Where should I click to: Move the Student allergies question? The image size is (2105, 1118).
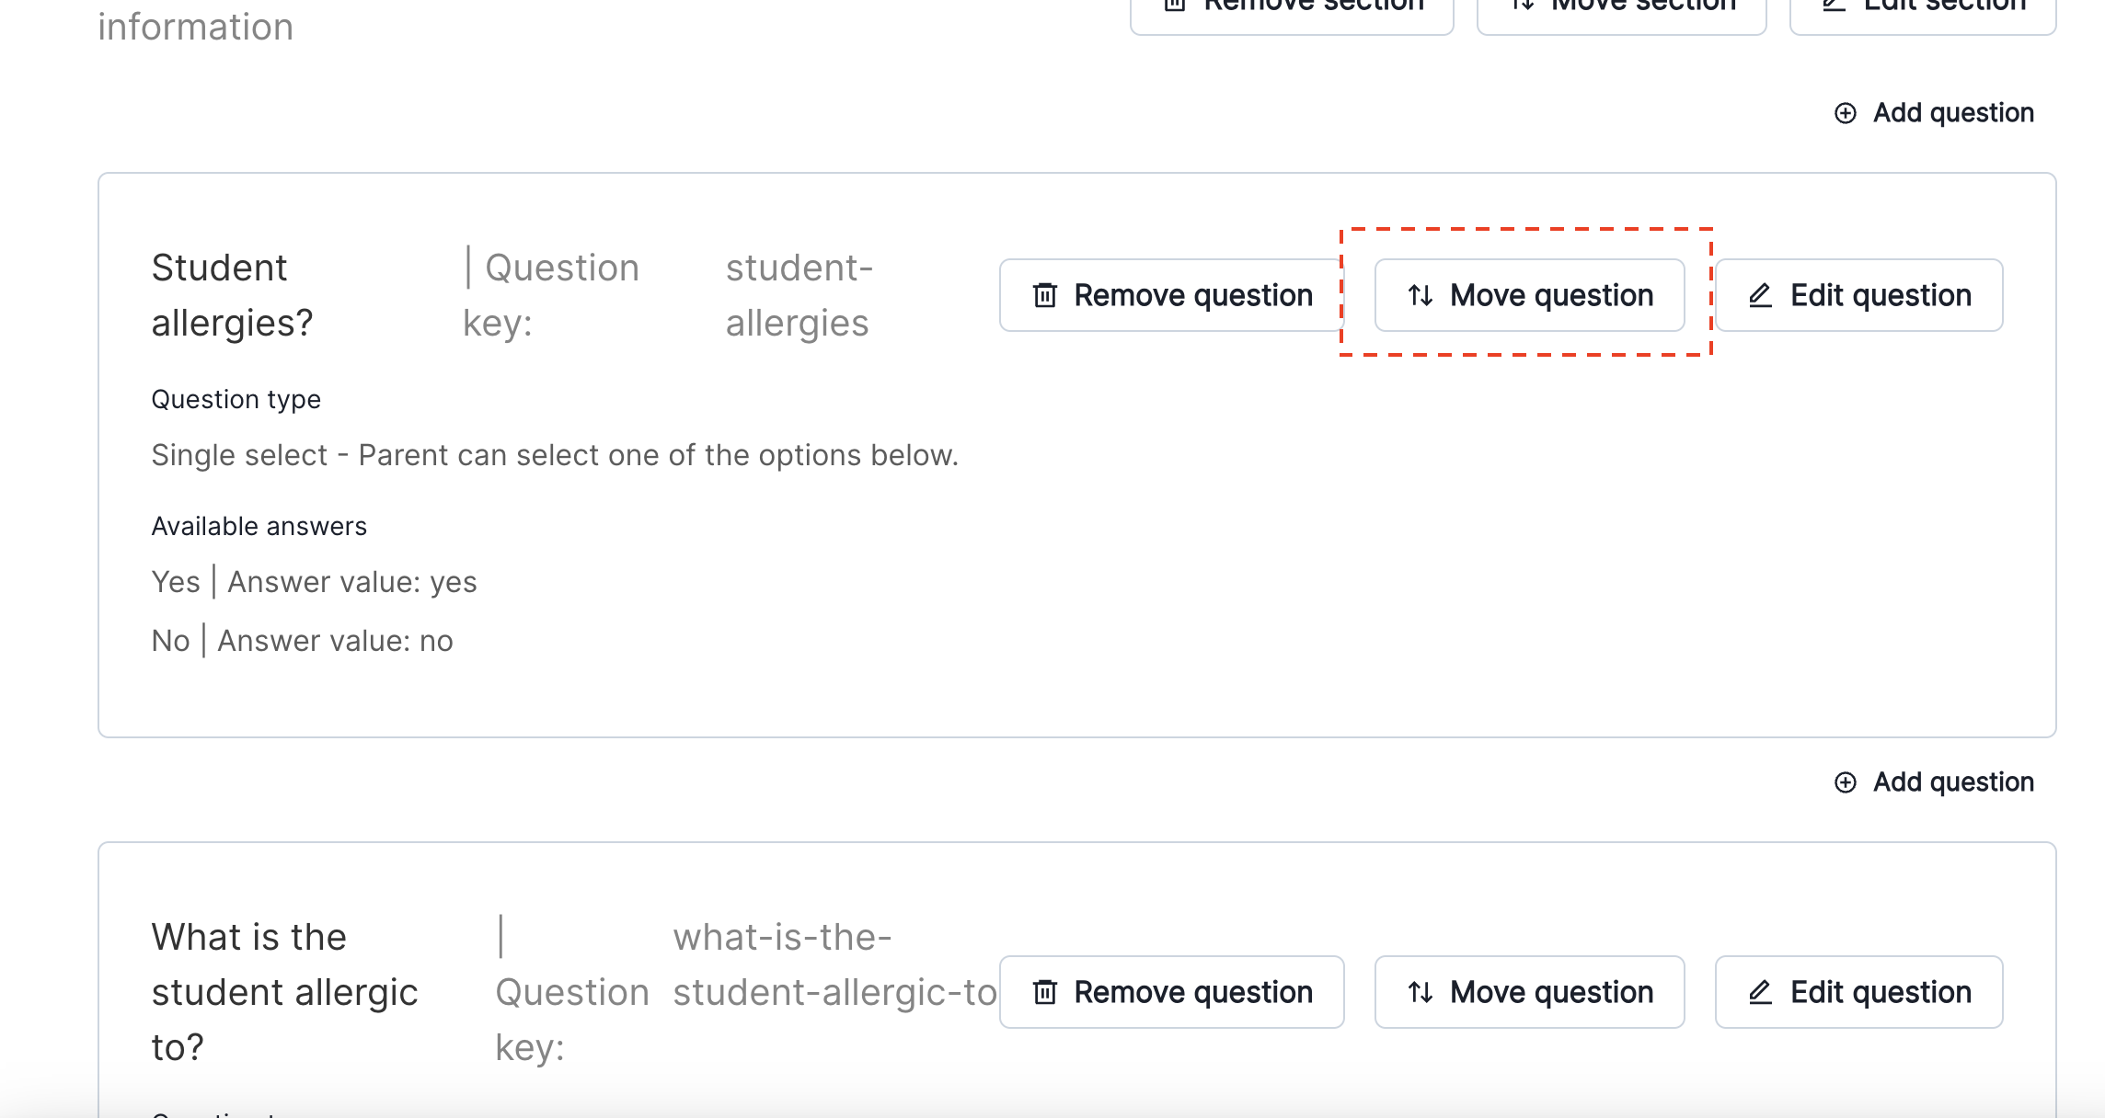(1529, 295)
